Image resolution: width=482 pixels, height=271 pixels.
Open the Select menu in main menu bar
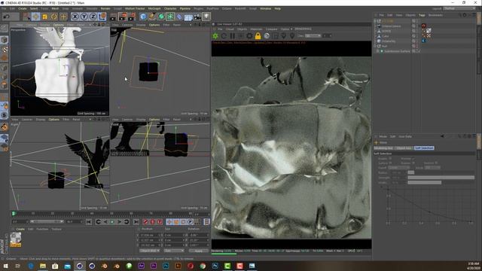(x=33, y=8)
